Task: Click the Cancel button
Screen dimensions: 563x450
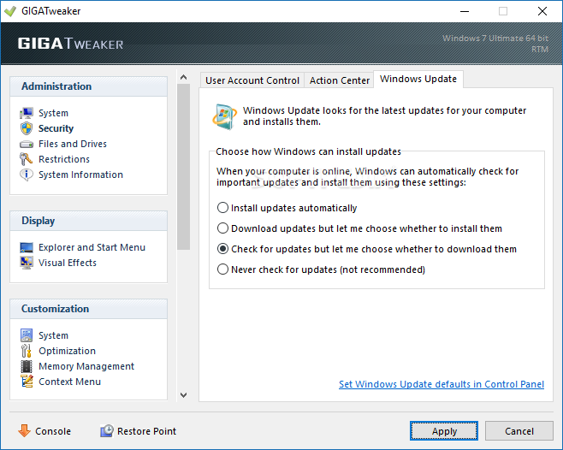Action: coord(519,431)
